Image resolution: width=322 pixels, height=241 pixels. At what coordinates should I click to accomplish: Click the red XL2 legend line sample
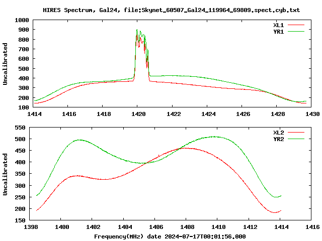pos(296,133)
